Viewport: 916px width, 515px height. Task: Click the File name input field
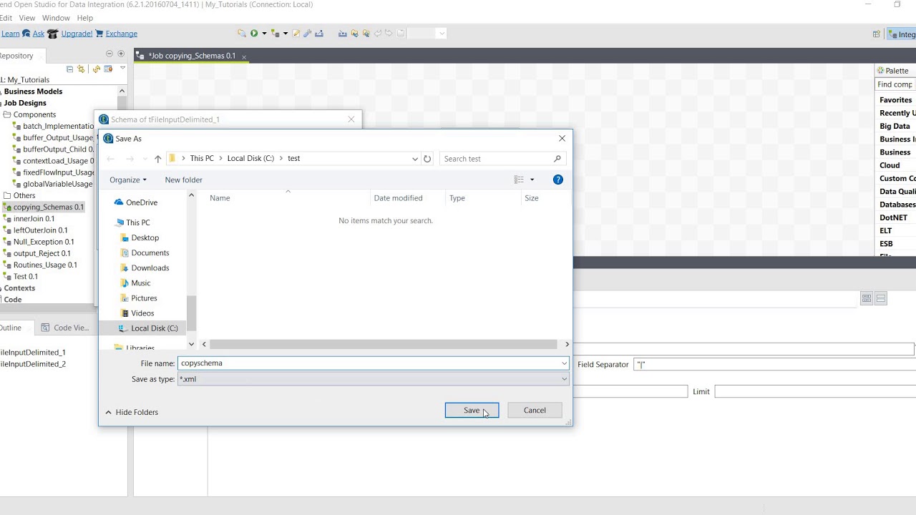(x=369, y=363)
